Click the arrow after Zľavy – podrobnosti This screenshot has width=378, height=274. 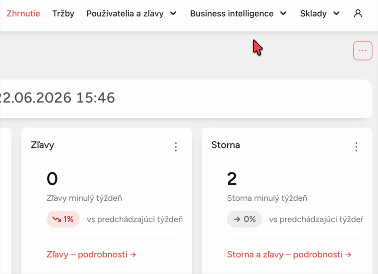pyautogui.click(x=133, y=255)
